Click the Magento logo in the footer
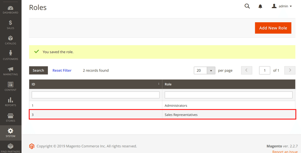301x153 pixels. [32, 146]
